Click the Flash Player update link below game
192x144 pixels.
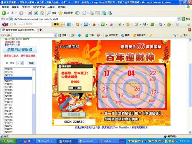(111, 127)
